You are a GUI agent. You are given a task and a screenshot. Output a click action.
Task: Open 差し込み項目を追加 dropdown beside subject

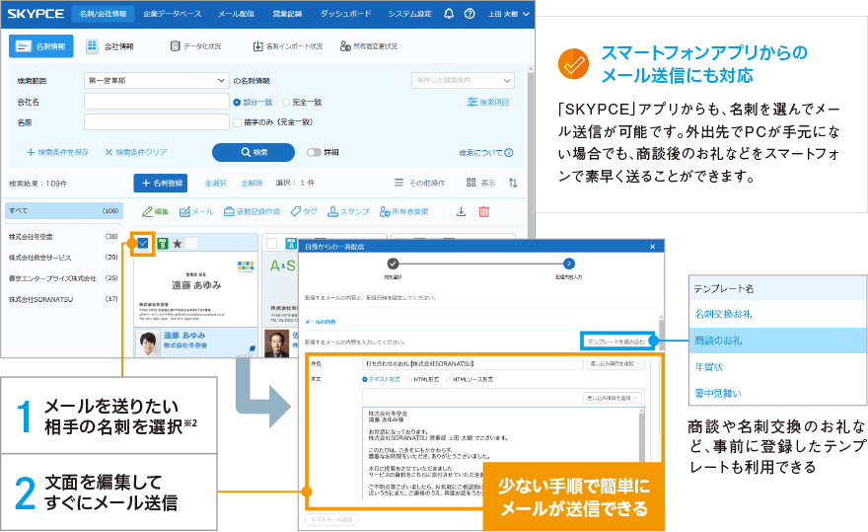[x=616, y=363]
